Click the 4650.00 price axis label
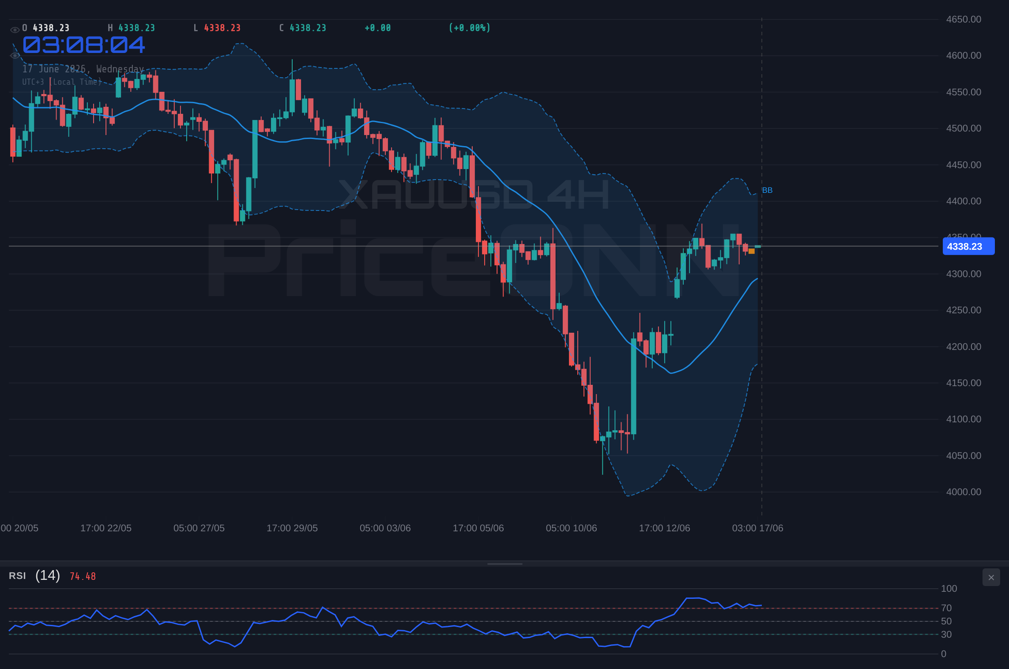This screenshot has width=1009, height=669. [964, 19]
